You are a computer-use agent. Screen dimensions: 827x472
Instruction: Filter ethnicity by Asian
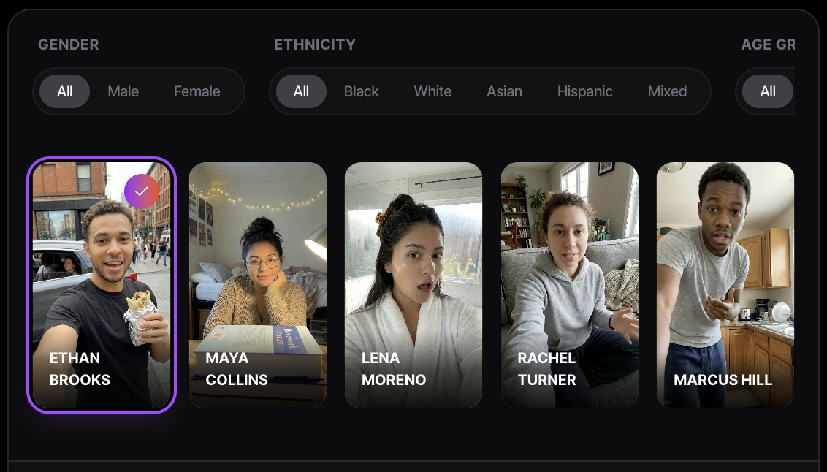pos(504,91)
